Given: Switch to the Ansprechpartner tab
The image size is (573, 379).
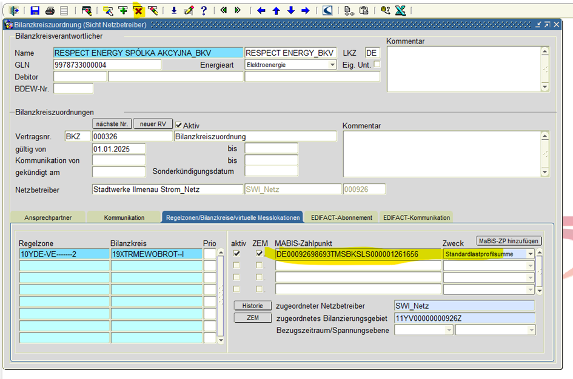Looking at the screenshot, I should [x=48, y=217].
